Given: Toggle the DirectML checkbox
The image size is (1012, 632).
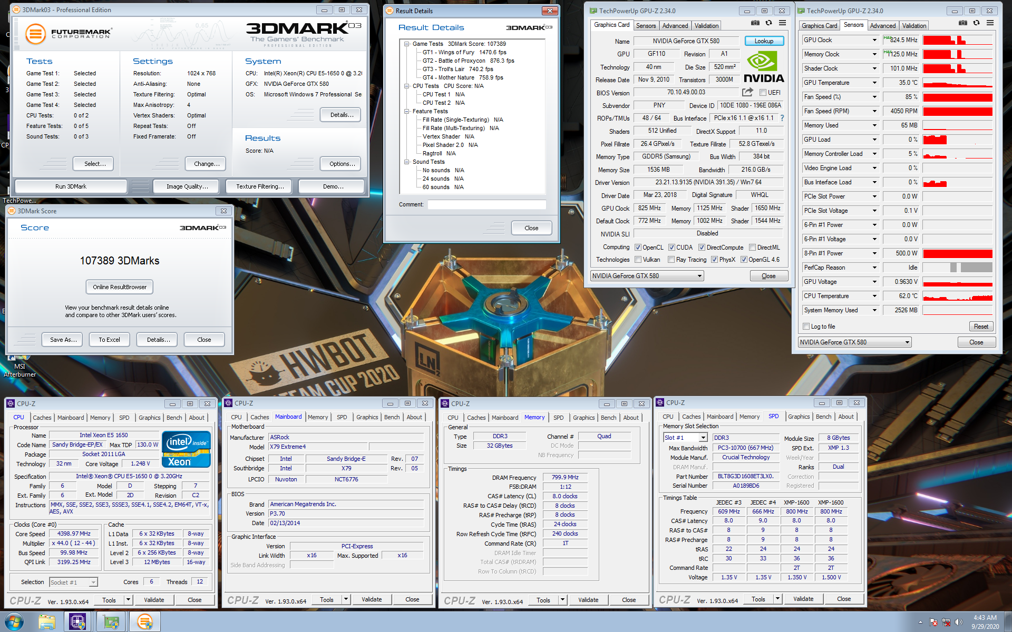Looking at the screenshot, I should (x=753, y=248).
